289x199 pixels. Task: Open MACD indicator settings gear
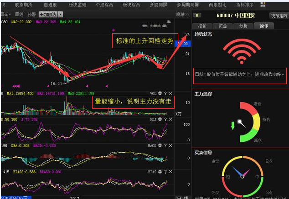click(x=160, y=145)
